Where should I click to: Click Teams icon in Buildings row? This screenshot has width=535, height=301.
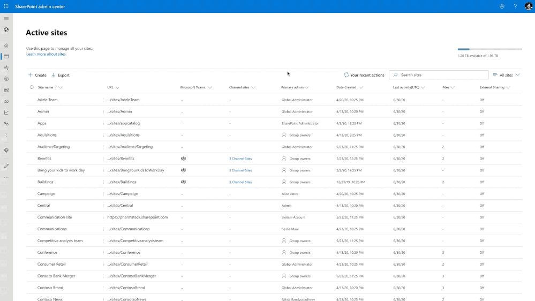pos(183,182)
